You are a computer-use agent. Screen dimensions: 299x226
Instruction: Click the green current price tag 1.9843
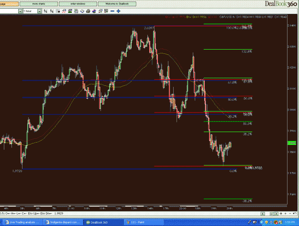(292, 143)
